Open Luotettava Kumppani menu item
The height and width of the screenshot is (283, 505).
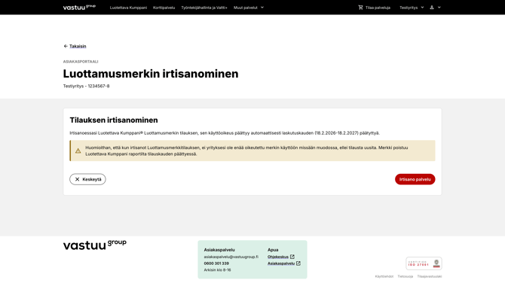pyautogui.click(x=128, y=8)
